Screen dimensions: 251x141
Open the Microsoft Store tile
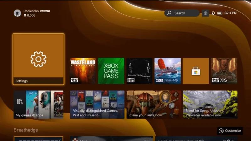(x=196, y=71)
